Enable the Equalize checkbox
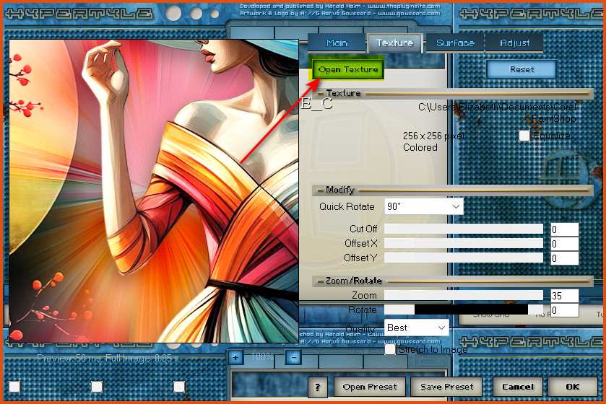This screenshot has width=606, height=404. tap(524, 136)
